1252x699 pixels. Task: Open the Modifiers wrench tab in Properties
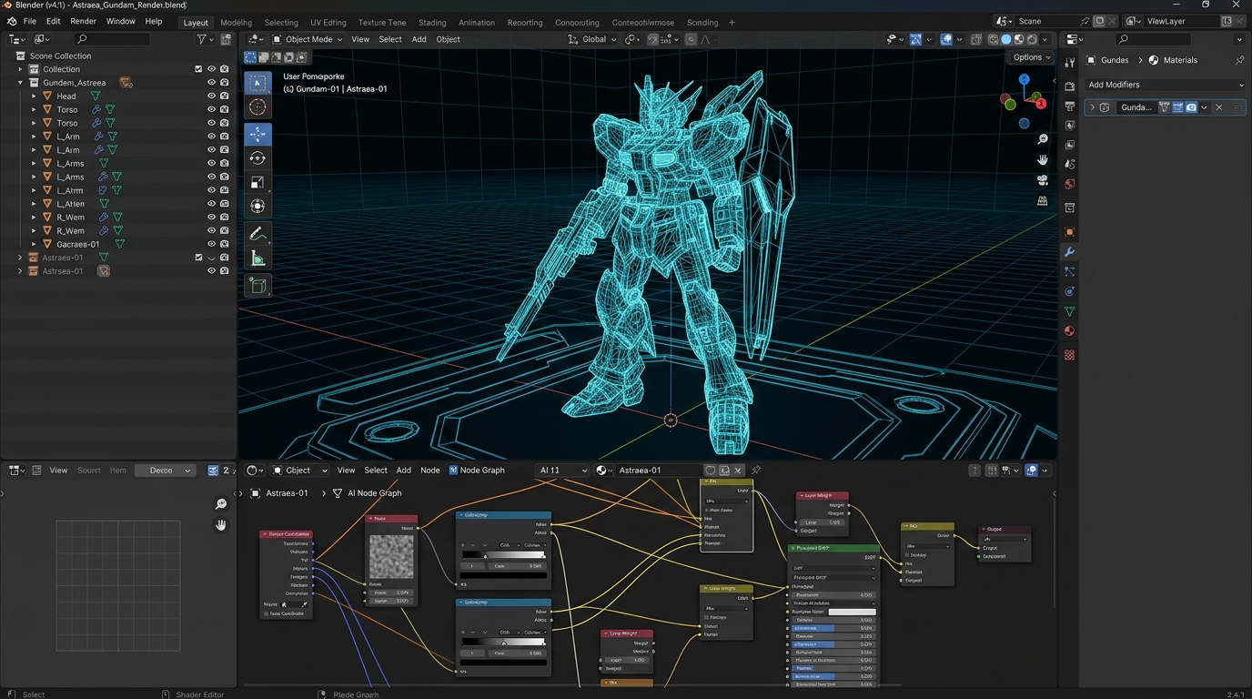pos(1069,251)
